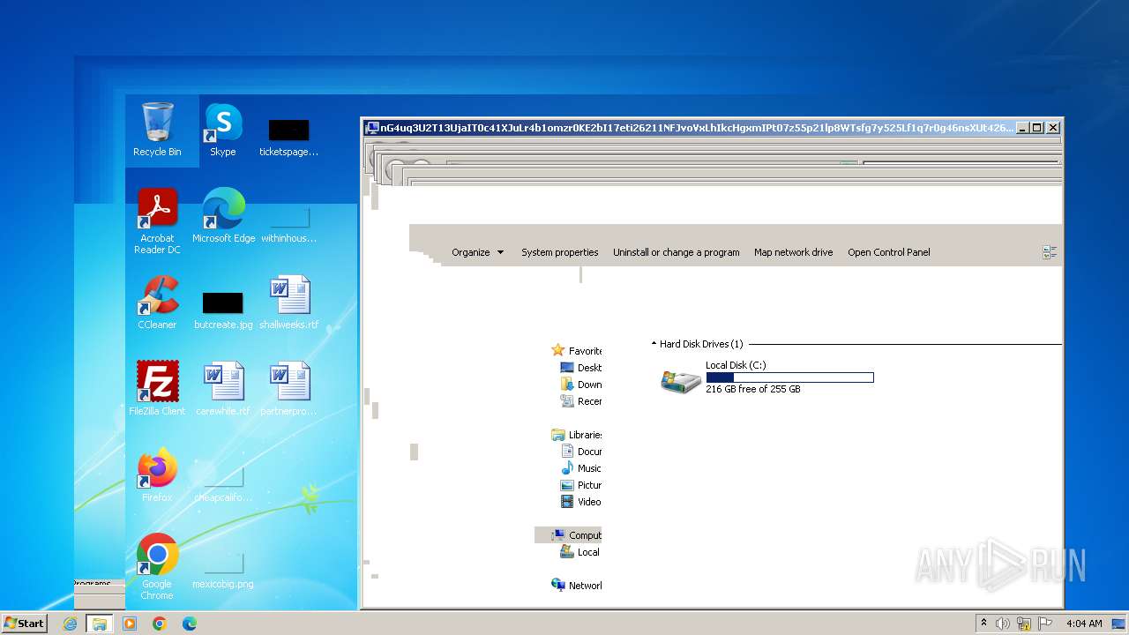This screenshot has width=1129, height=635.
Task: Select the shallweeks.rtf document icon
Action: click(x=288, y=303)
